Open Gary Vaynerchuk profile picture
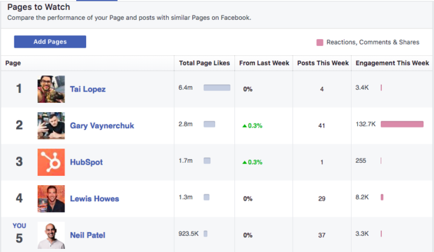This screenshot has height=252, width=434. point(51,126)
